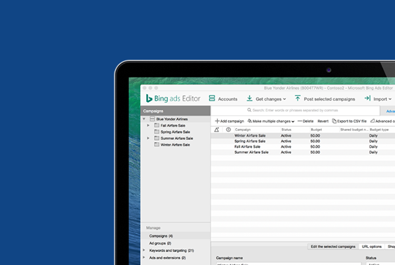Click the Advanced toolbar icon
Viewport: 395px width, 265px height.
tap(373, 121)
